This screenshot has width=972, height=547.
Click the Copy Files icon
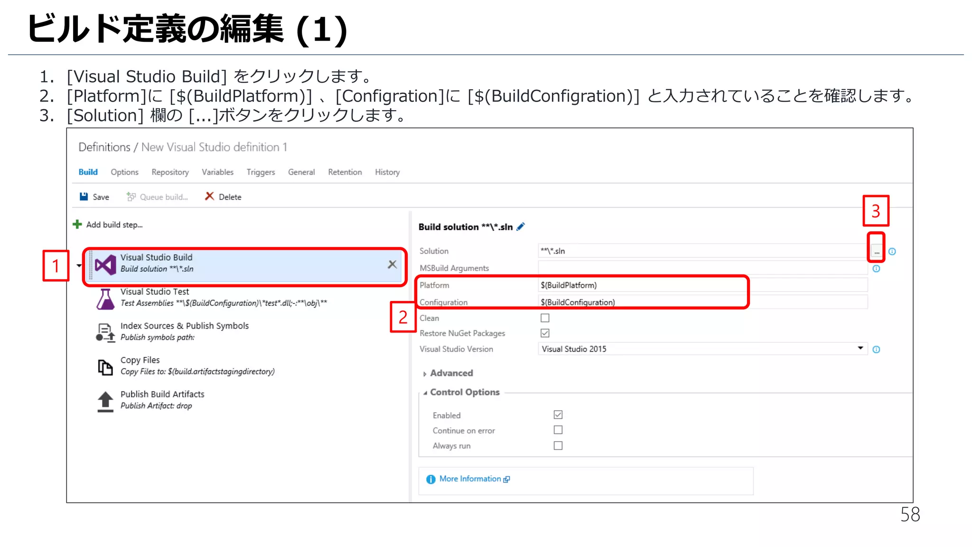(105, 367)
